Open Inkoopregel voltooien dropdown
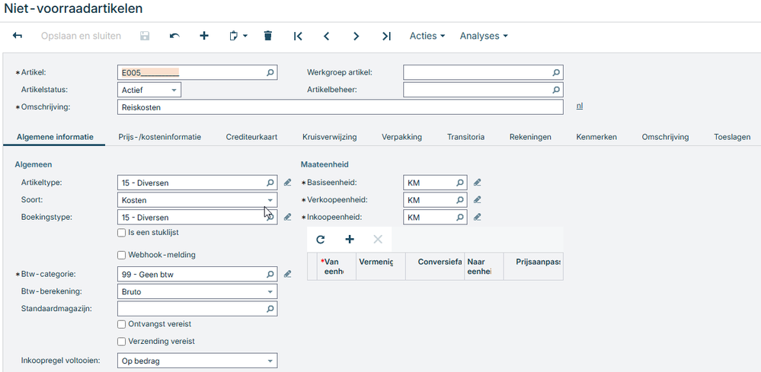 click(197, 361)
